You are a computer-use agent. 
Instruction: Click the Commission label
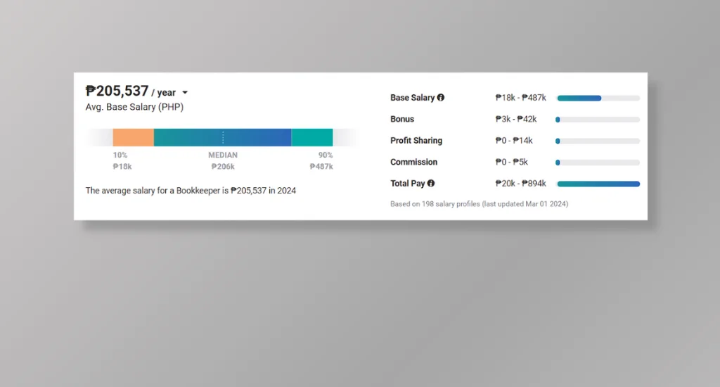[x=413, y=162]
